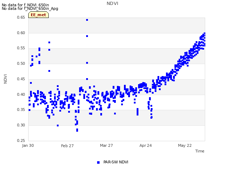Viewport: 226px width, 169px height.
Task: Click the 0.25 y-axis tick label
Action: point(21,140)
